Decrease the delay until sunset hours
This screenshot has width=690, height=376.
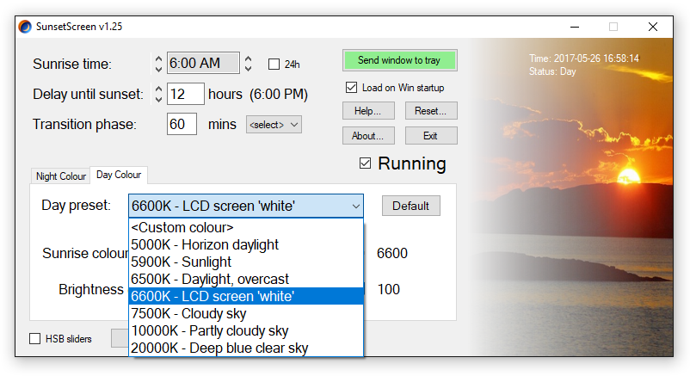(158, 99)
